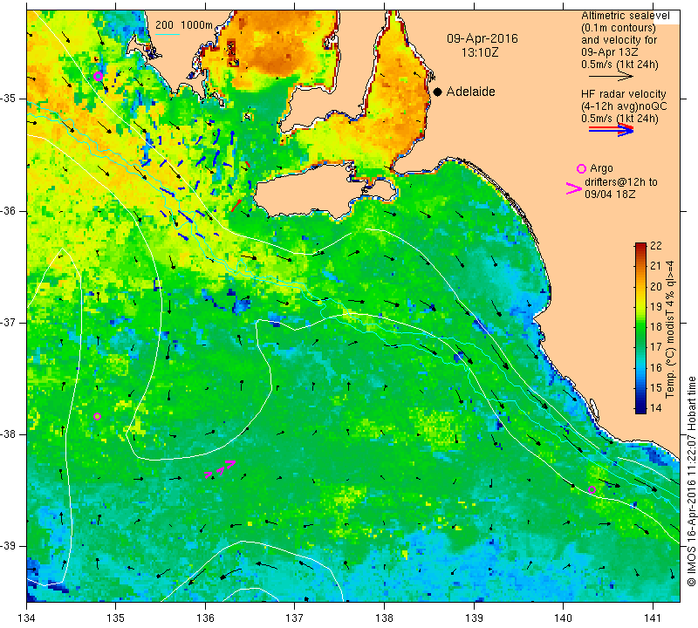Click the colorbar tick label '20'
This screenshot has width=698, height=628.
pyautogui.click(x=656, y=287)
